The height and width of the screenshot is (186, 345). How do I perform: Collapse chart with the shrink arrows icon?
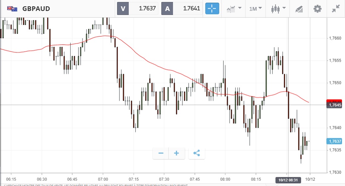coord(336,9)
